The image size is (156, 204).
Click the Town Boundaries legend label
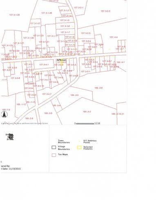pyautogui.click(x=64, y=141)
